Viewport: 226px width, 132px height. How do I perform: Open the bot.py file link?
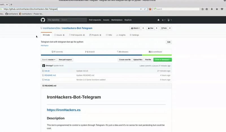47,80
